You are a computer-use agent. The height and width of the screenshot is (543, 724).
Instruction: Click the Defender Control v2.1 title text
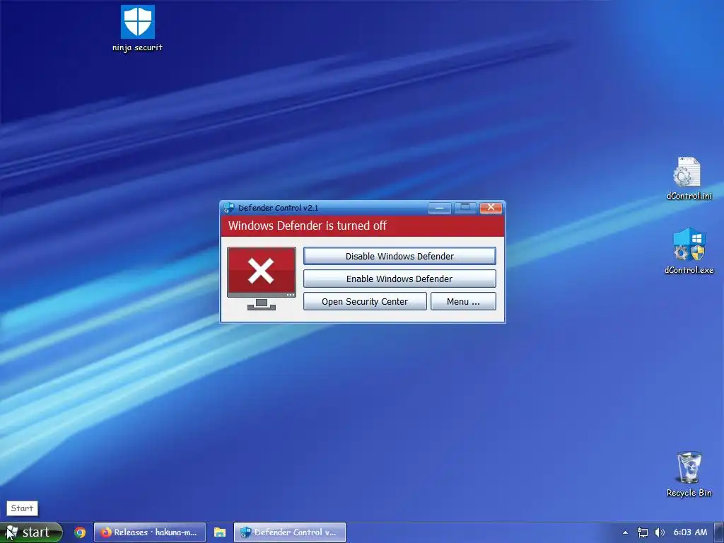(x=278, y=208)
